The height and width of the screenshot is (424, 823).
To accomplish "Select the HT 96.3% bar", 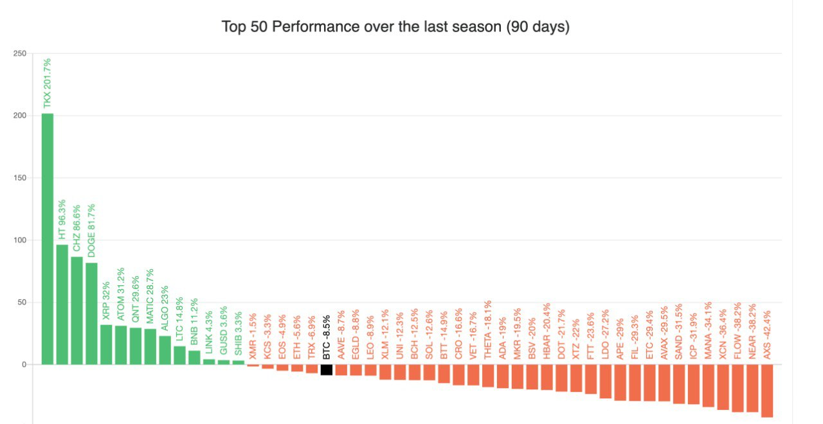I will coord(62,305).
